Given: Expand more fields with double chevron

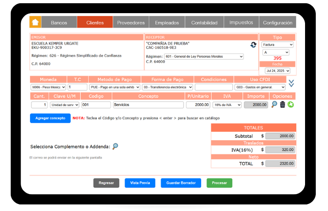Looking at the screenshot, I should 291,83.
